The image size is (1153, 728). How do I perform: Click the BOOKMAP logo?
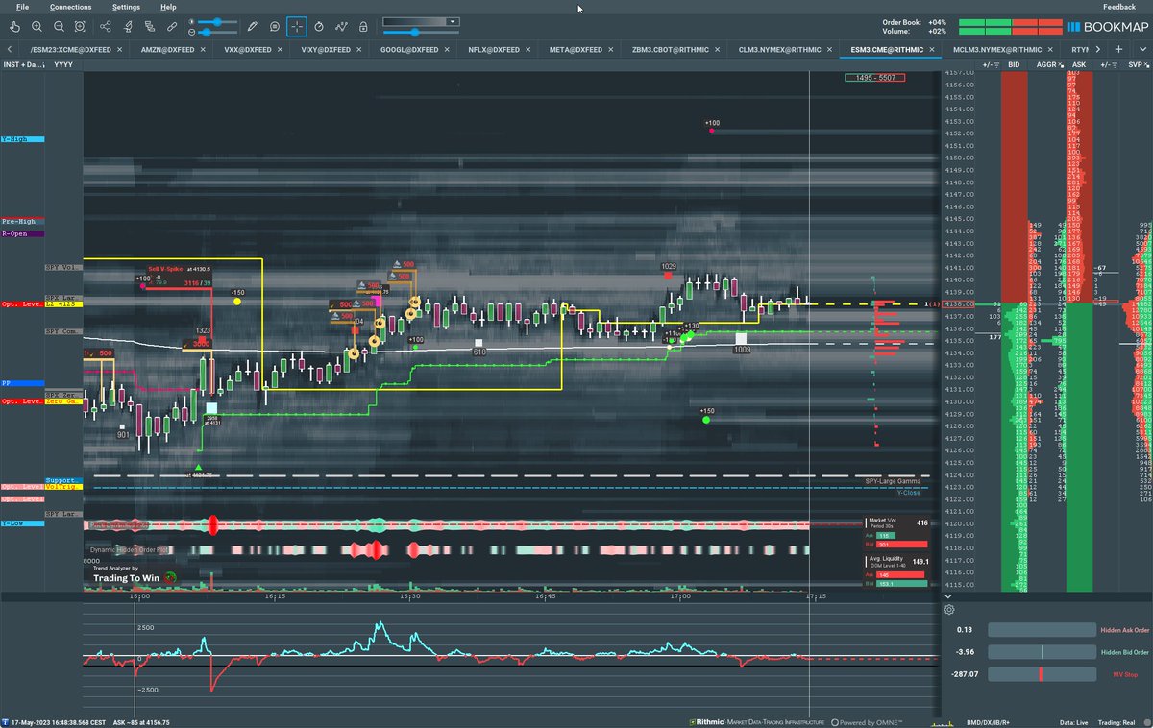pos(1108,27)
